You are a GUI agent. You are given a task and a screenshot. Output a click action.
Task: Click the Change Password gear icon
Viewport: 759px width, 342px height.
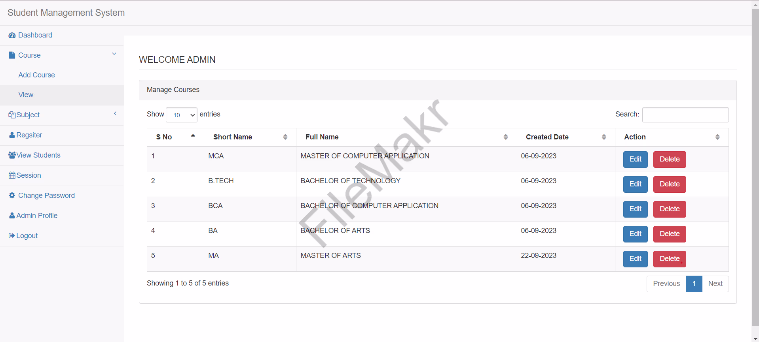tap(12, 195)
